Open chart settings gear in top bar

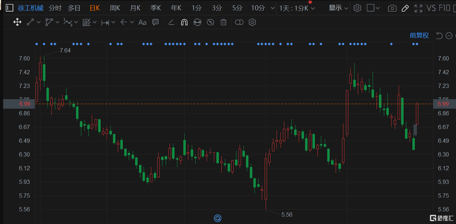[x=357, y=8]
